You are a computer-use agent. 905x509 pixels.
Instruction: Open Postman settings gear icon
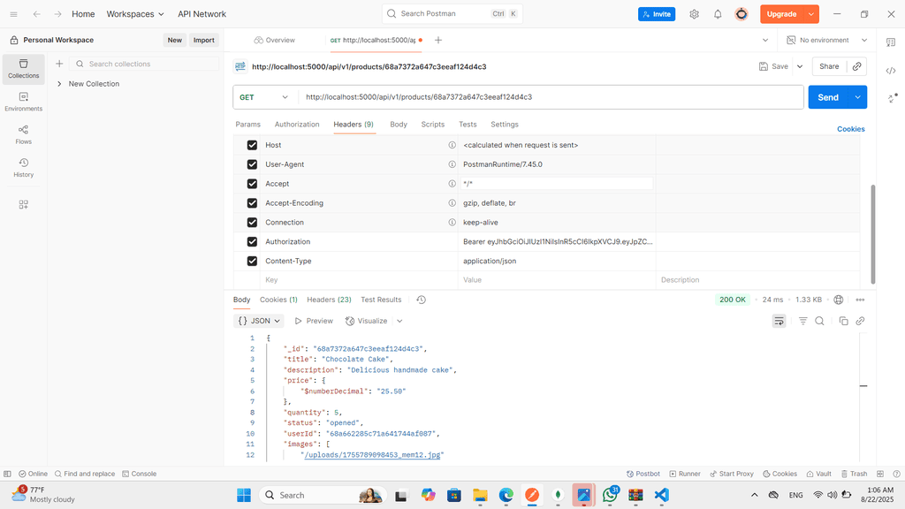pyautogui.click(x=694, y=14)
